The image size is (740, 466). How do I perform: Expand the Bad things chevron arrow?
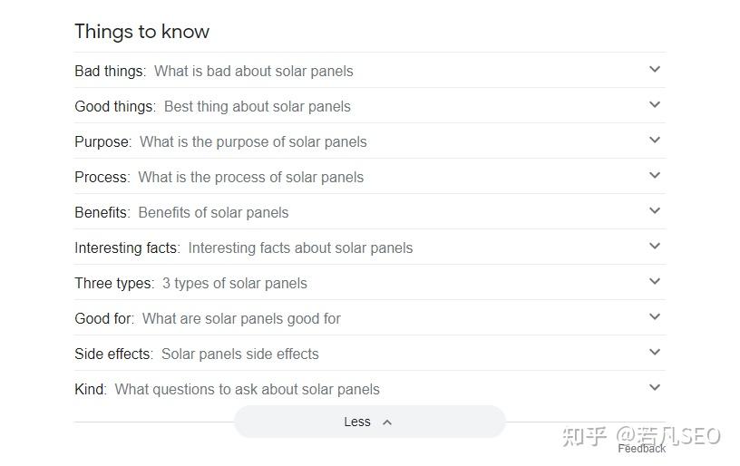tap(655, 70)
